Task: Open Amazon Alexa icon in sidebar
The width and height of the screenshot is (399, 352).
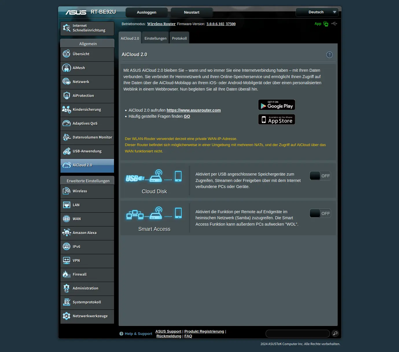Action: click(x=67, y=233)
